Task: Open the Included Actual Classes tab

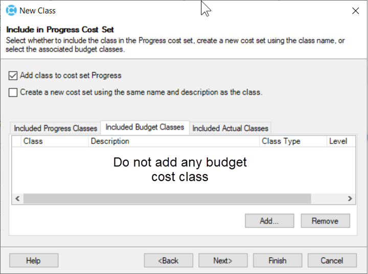Action: [230, 128]
